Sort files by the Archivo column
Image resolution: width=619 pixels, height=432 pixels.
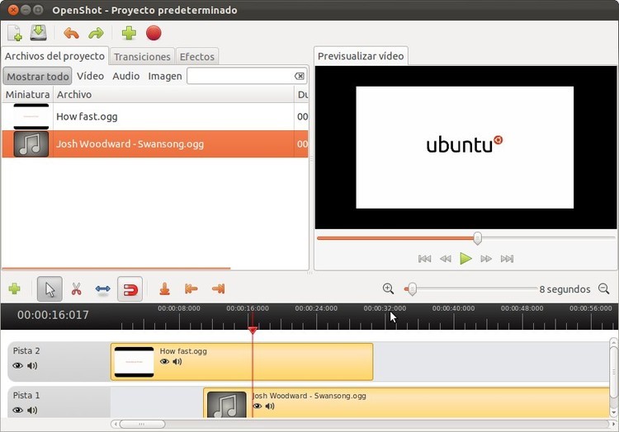point(173,95)
